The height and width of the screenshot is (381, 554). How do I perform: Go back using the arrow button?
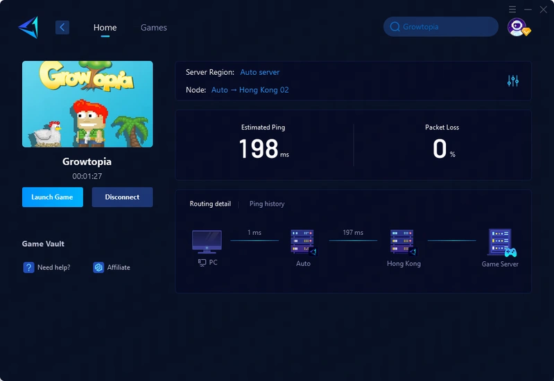pos(62,27)
